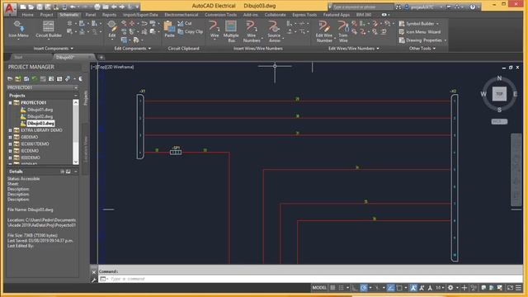Click the search keyword or phrase box
Image resolution: width=528 pixels, height=297 pixels.
363,7
